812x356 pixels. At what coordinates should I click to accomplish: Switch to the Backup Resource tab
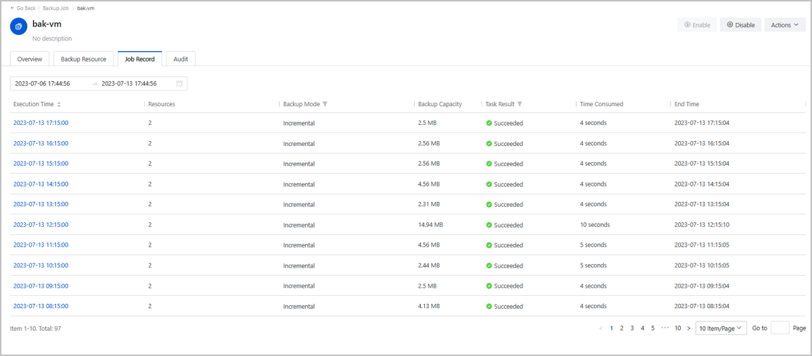(83, 59)
